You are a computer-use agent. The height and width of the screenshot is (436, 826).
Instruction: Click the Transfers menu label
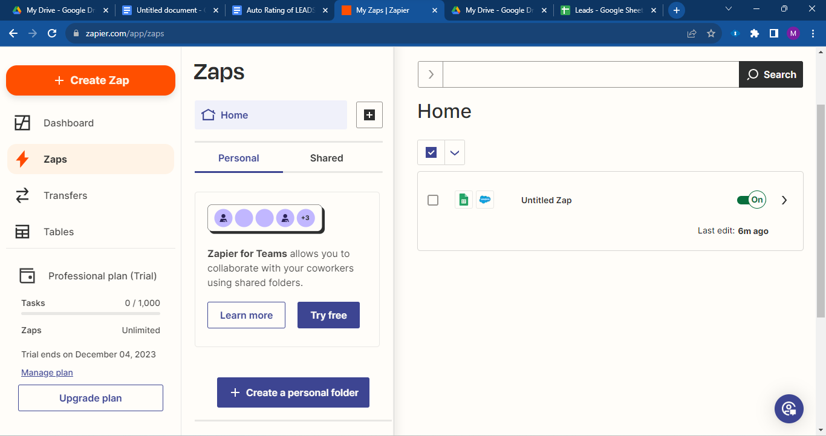tap(65, 195)
